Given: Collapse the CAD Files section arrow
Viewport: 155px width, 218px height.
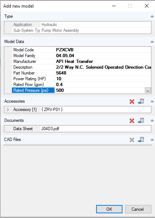Looking at the screenshot, I should click(x=152, y=140).
